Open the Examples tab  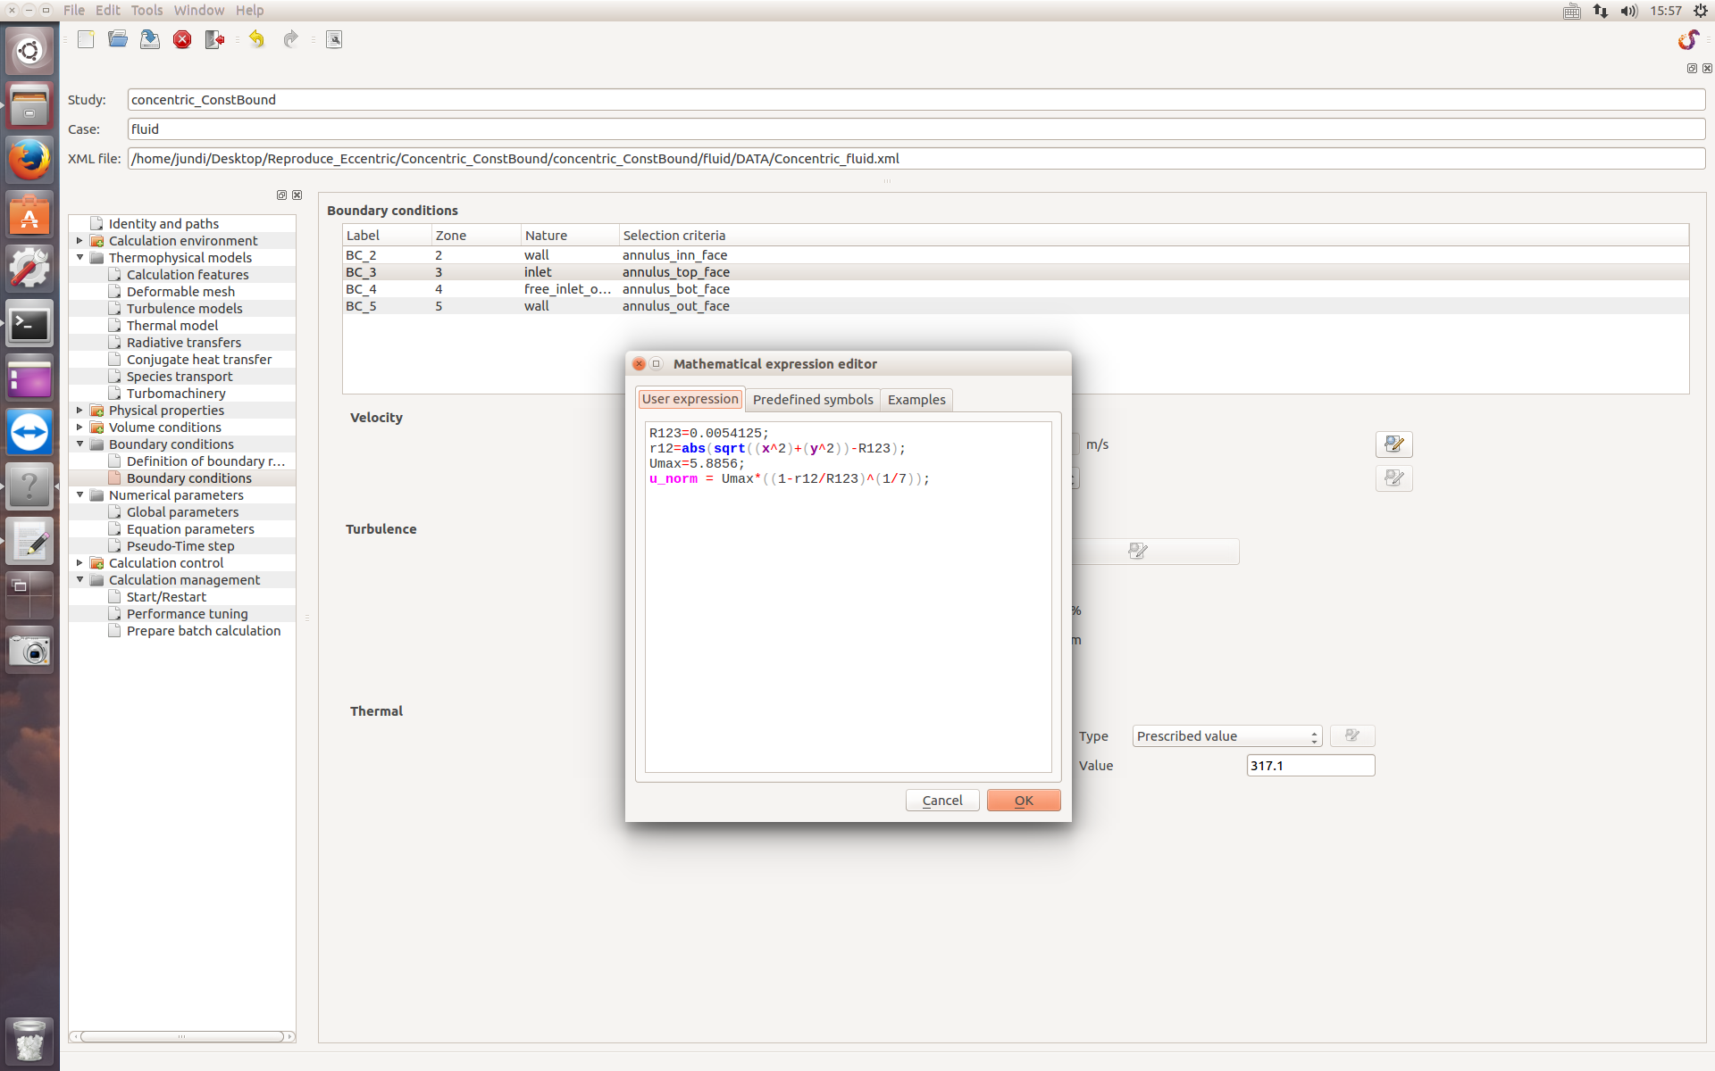point(916,400)
